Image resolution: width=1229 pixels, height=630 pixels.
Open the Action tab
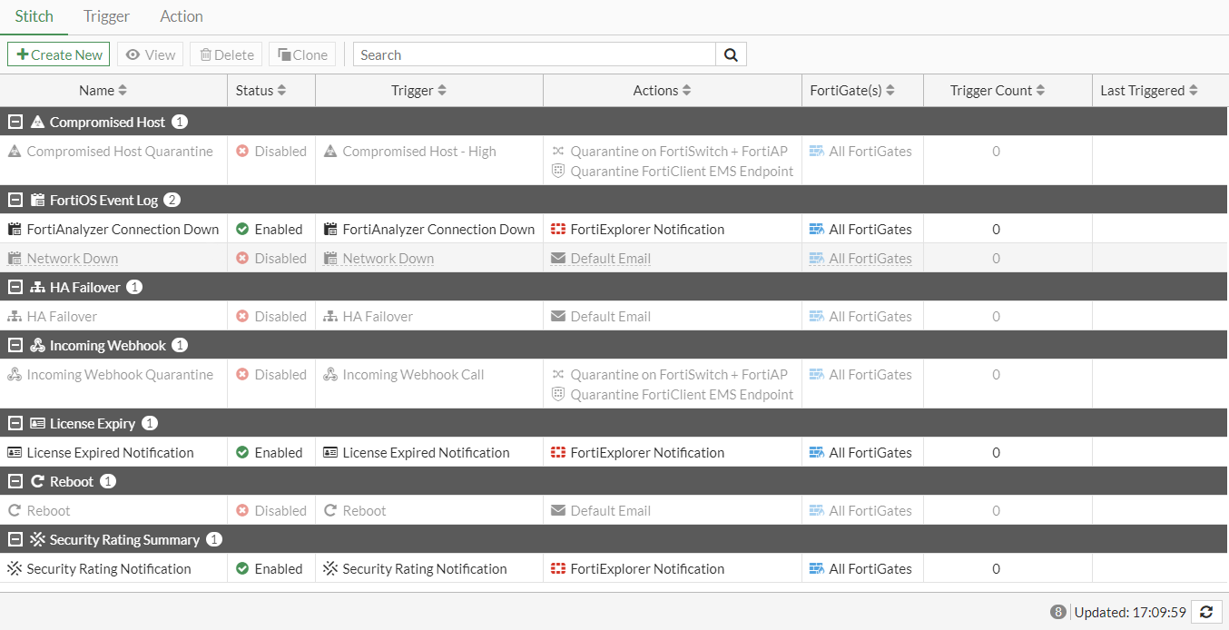pos(182,16)
